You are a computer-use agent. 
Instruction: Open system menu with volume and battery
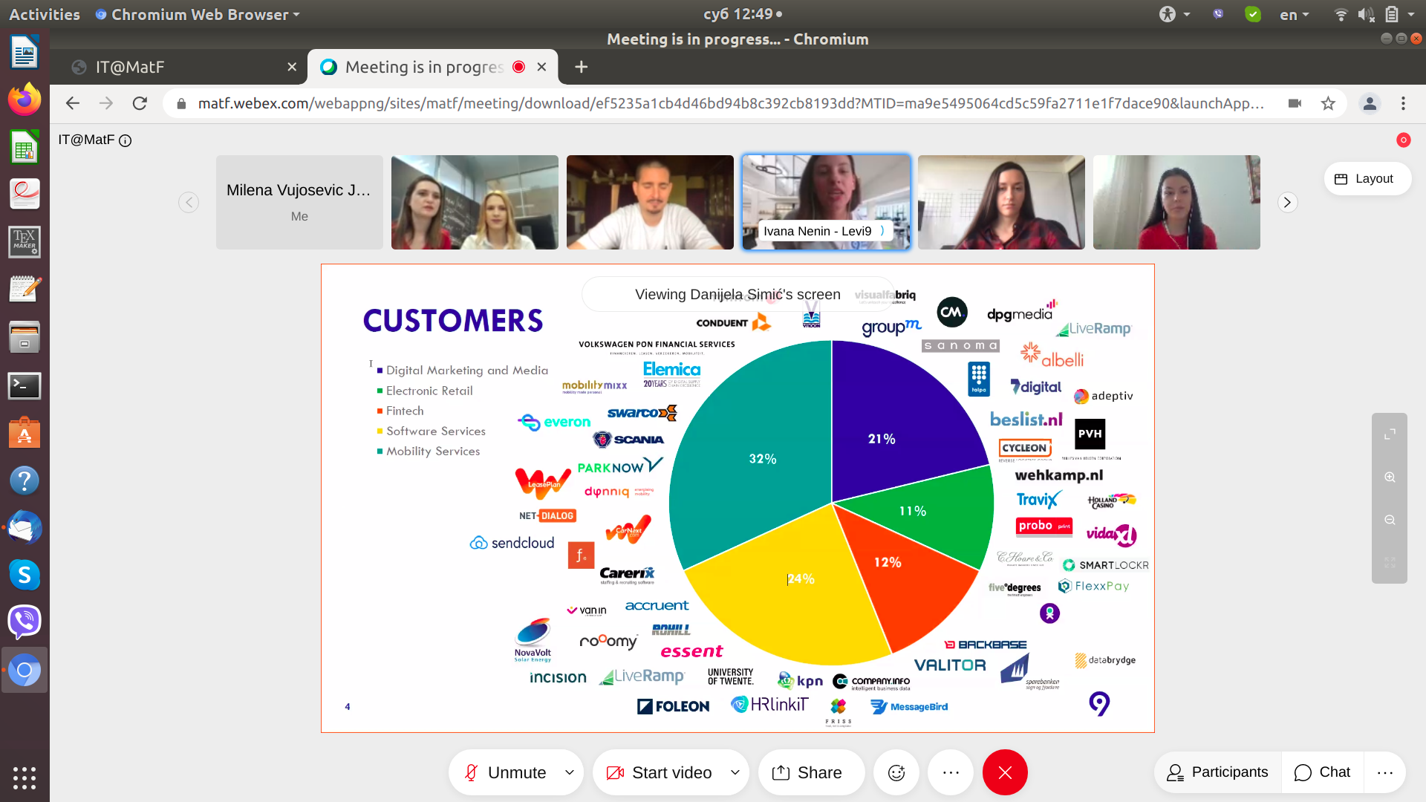click(1374, 14)
